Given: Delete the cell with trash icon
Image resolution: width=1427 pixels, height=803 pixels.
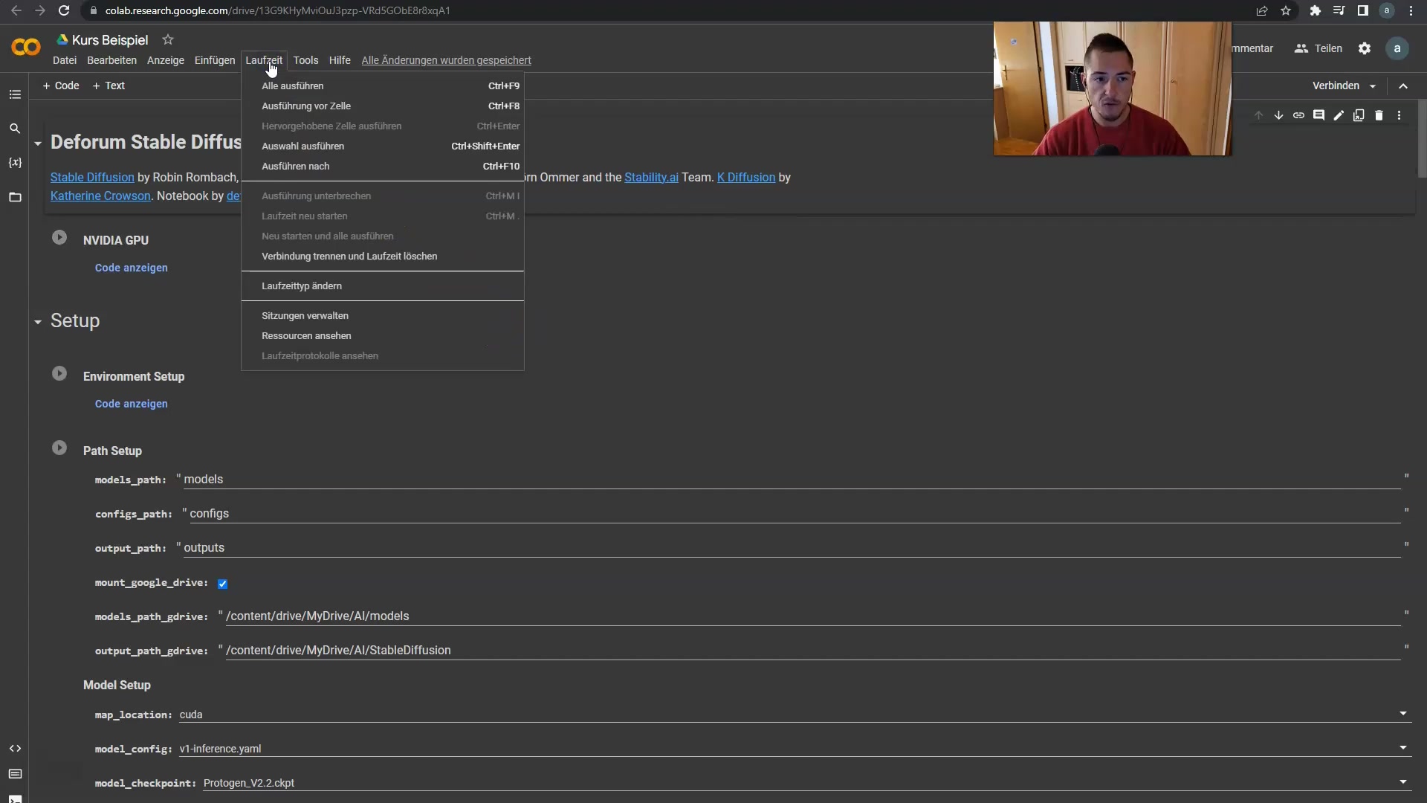Looking at the screenshot, I should (x=1379, y=115).
